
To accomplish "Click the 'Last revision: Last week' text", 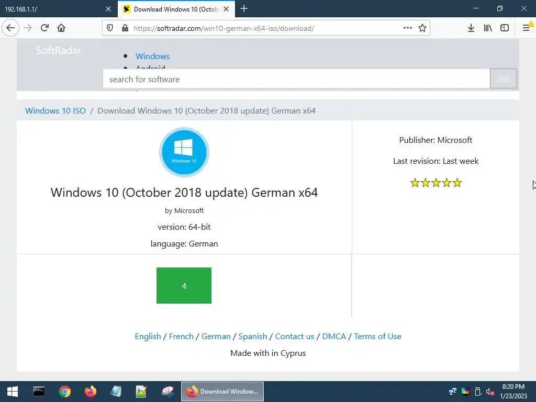I will [436, 161].
